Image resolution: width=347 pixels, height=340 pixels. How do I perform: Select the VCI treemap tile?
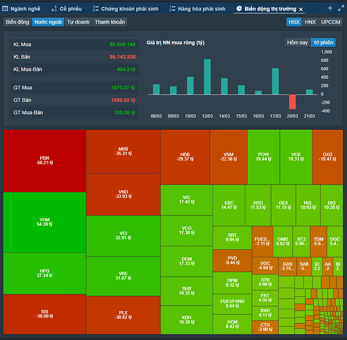[x=123, y=236]
